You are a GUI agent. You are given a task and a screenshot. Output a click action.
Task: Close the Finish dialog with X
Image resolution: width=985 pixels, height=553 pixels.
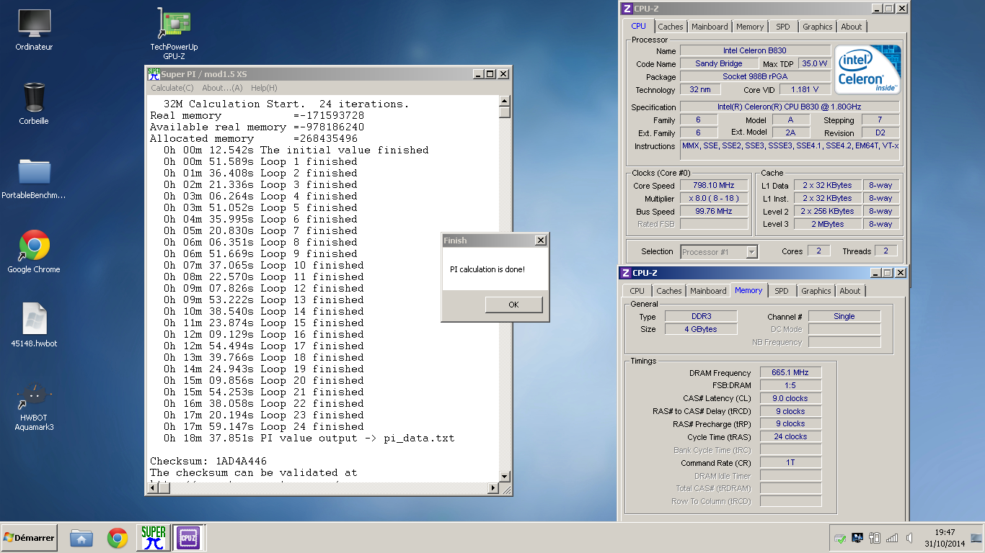tap(541, 240)
